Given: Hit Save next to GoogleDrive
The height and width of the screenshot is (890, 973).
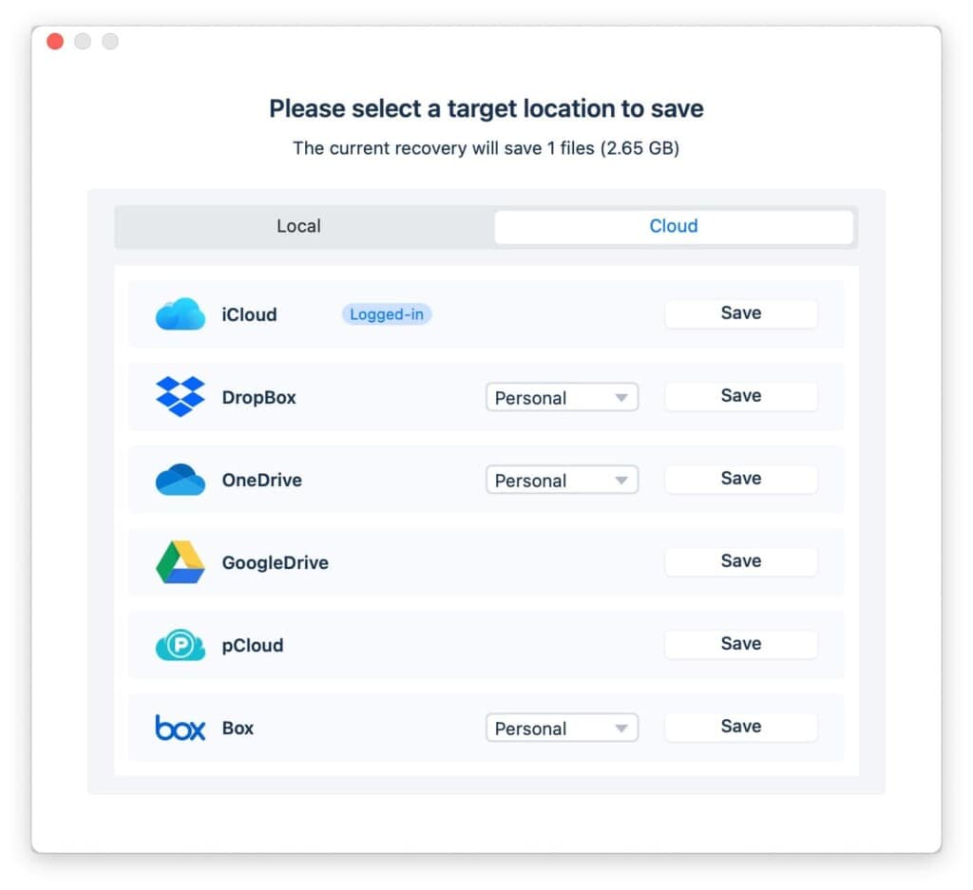Looking at the screenshot, I should point(740,561).
